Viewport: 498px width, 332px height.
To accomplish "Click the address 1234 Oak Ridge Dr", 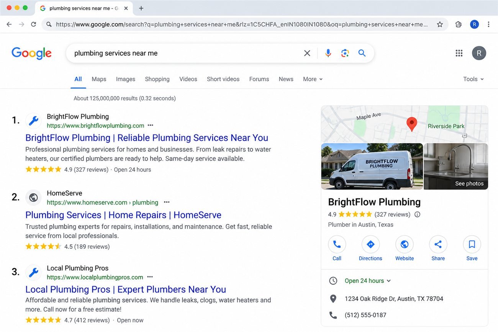I will click(x=394, y=299).
